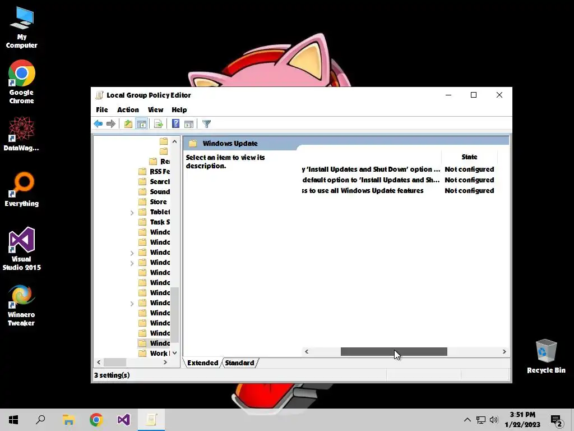Open taskbar Search magnifier
574x431 pixels.
(x=40, y=420)
